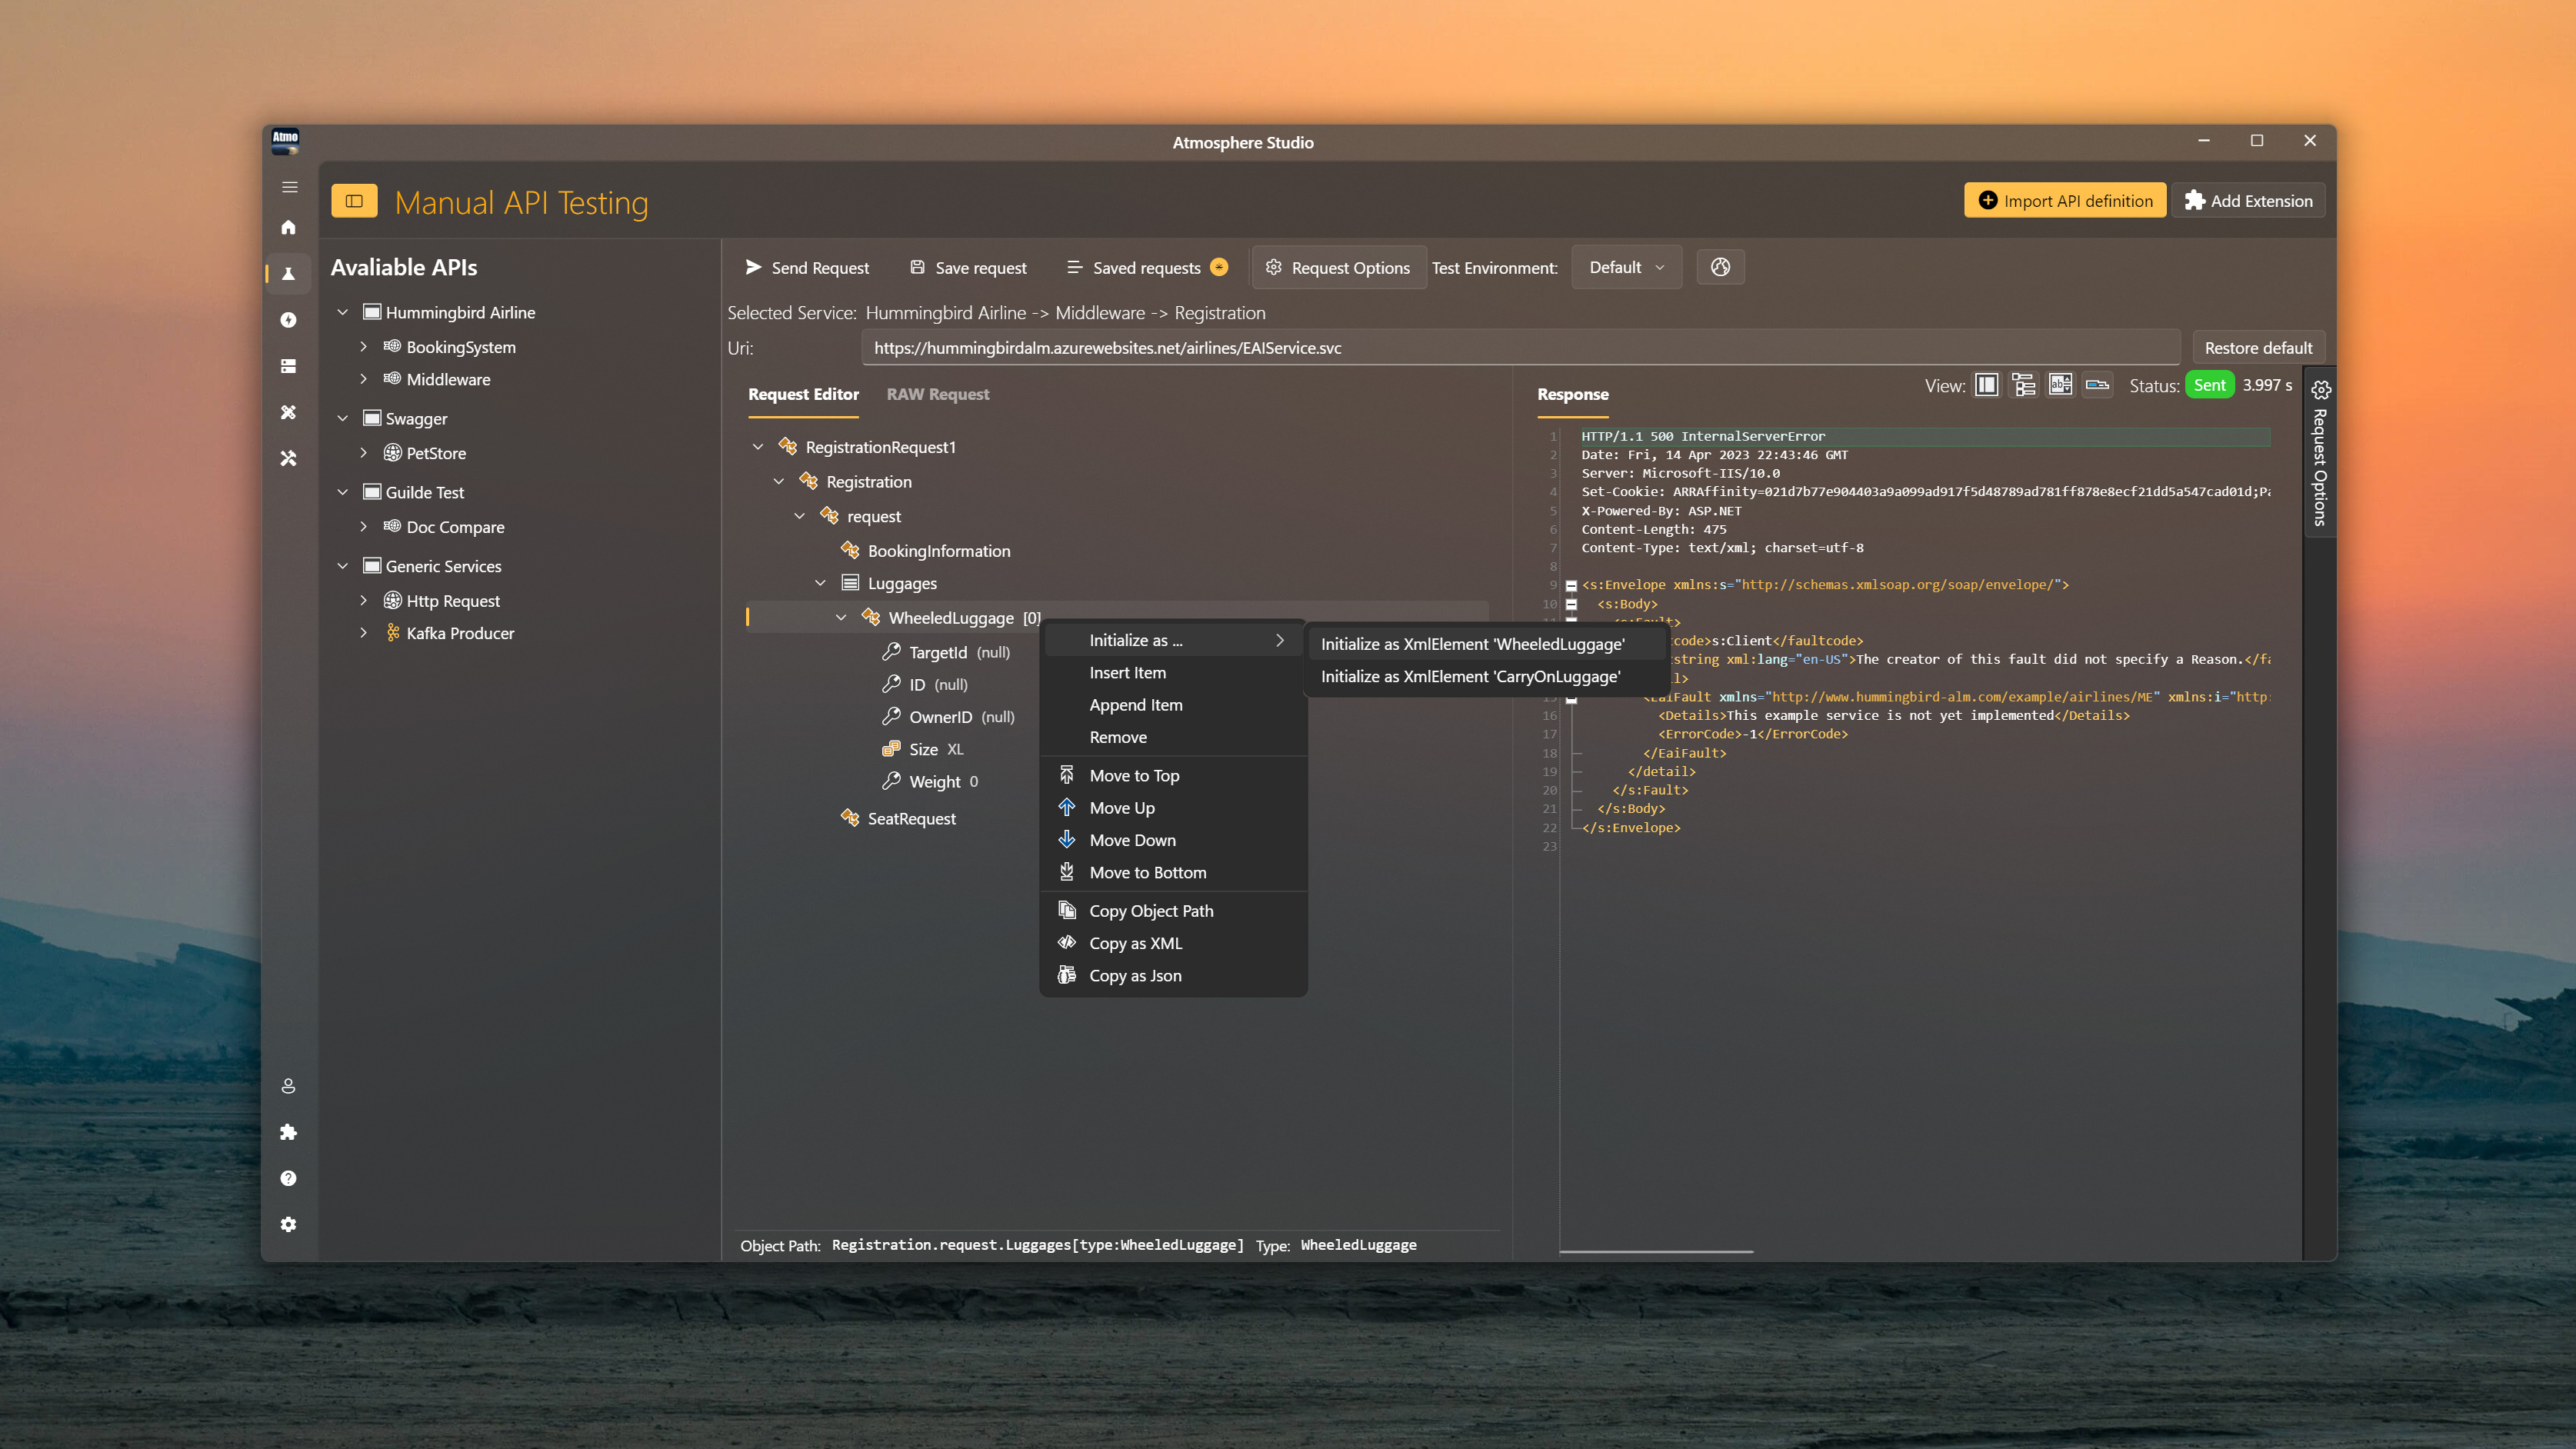Screen dimensions: 2576x1449
Task: Open the puzzle-piece extensions sidebar icon
Action: coord(288,1132)
